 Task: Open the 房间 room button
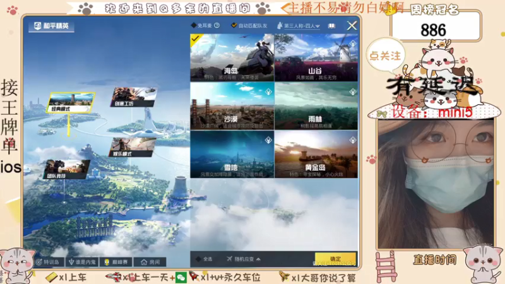(x=150, y=262)
